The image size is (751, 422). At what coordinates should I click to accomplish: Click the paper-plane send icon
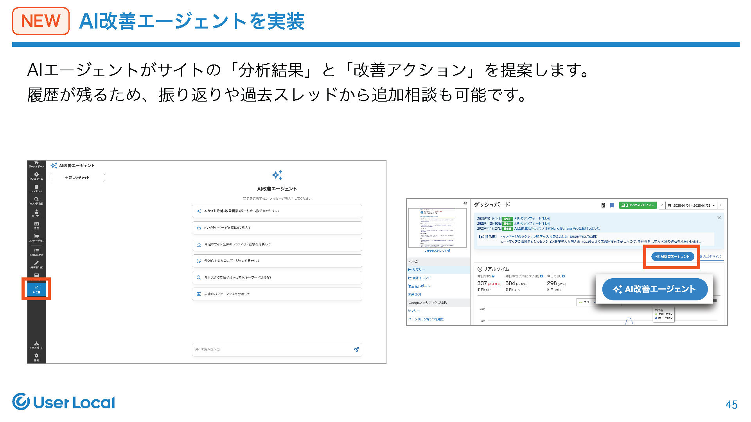356,349
